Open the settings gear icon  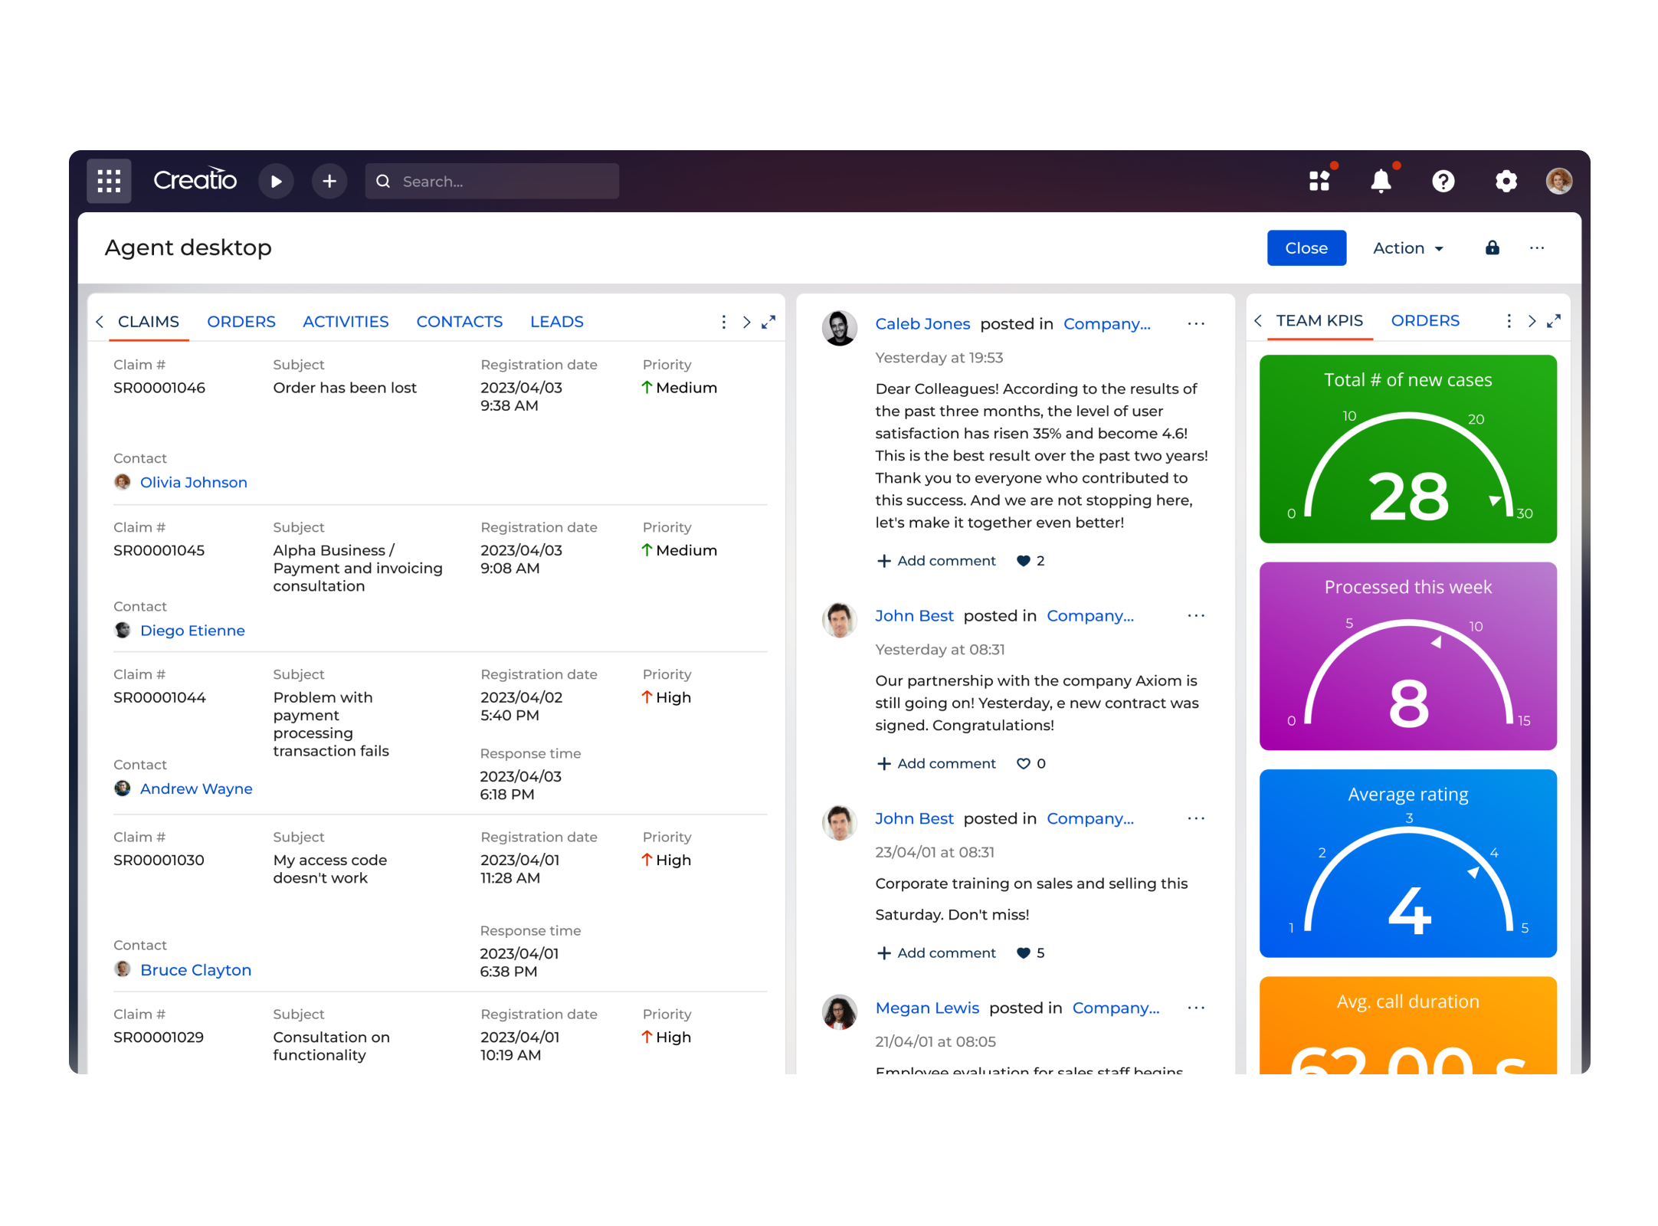pyautogui.click(x=1503, y=180)
